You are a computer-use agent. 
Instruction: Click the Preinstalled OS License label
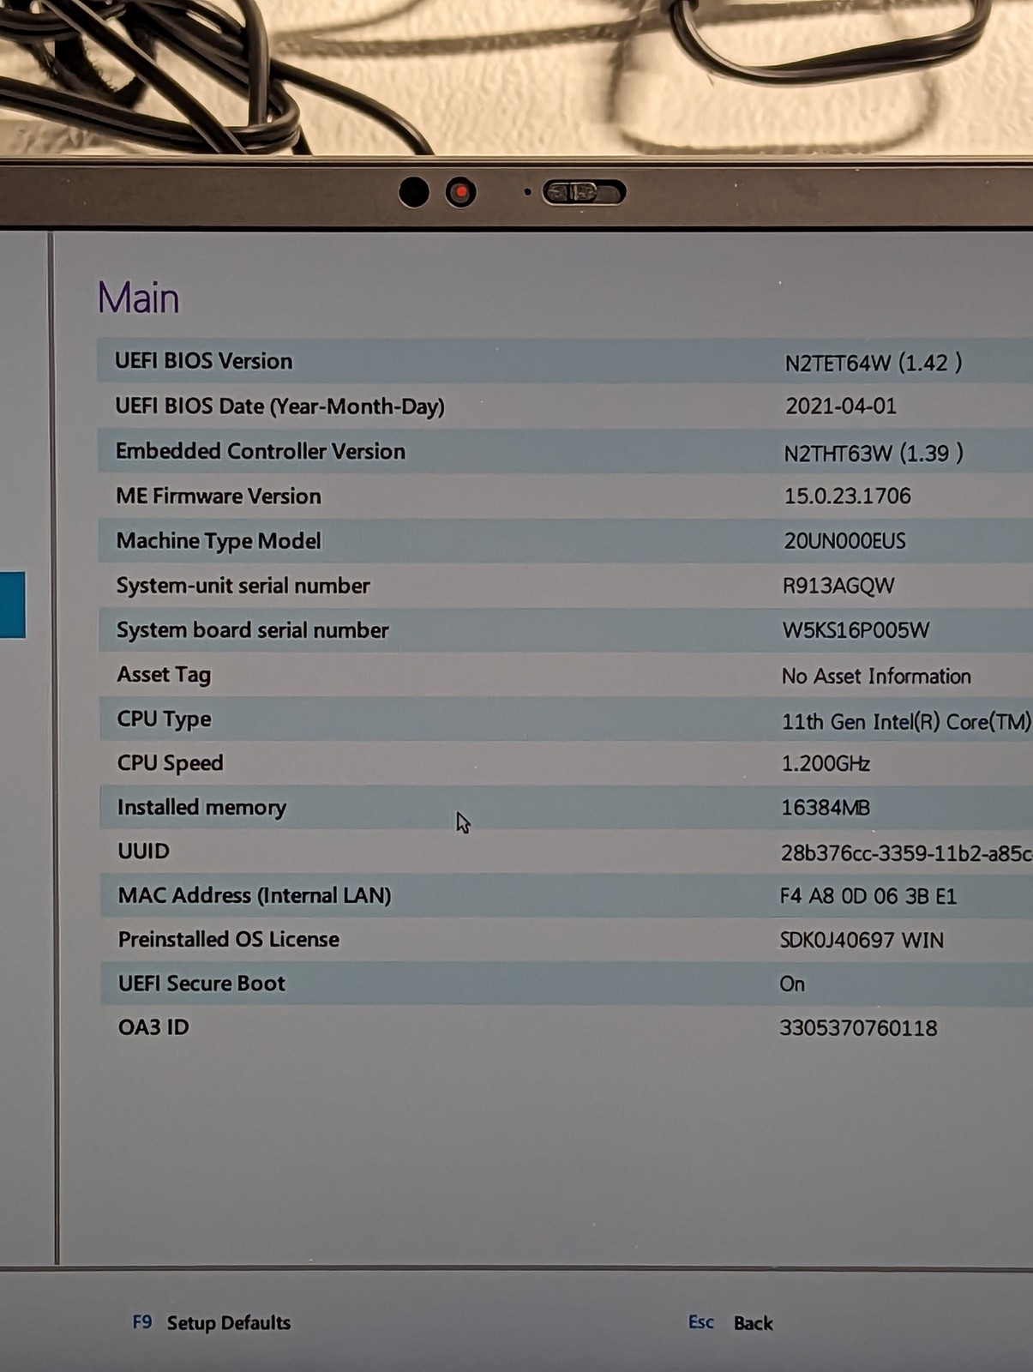[229, 940]
